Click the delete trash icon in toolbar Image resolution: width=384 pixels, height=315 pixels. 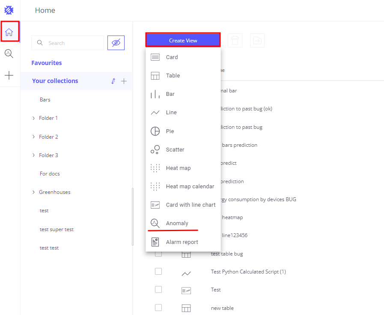click(235, 41)
